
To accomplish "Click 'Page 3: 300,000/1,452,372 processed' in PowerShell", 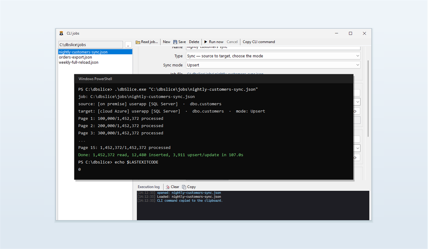I will (x=121, y=133).
